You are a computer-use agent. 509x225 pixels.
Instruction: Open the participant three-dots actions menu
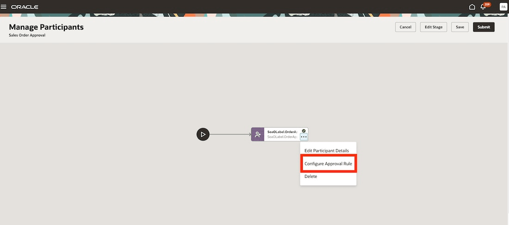click(x=304, y=137)
